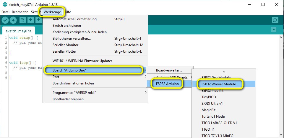
Task: Select ESP32 Dev Module board
Action: coord(224,78)
